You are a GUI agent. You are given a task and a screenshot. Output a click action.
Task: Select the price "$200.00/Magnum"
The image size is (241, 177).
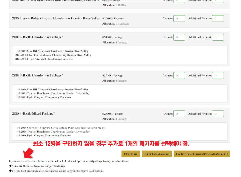(x=113, y=19)
